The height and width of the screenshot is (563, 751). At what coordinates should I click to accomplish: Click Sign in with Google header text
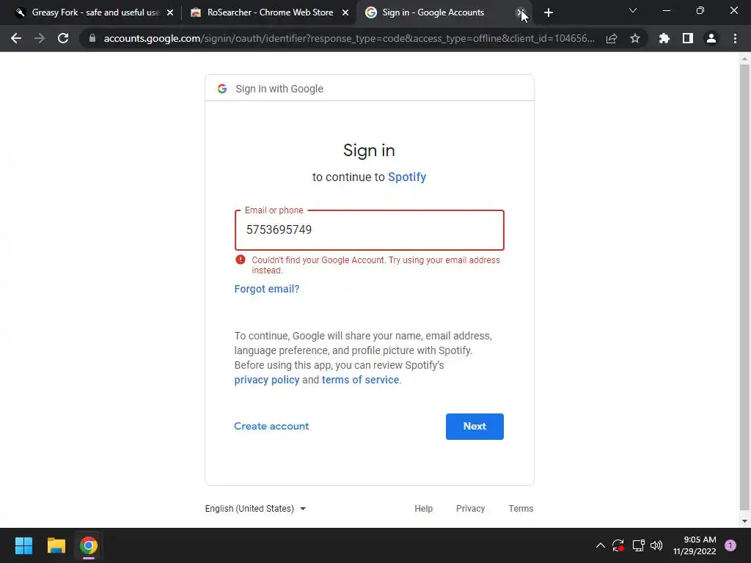point(279,89)
